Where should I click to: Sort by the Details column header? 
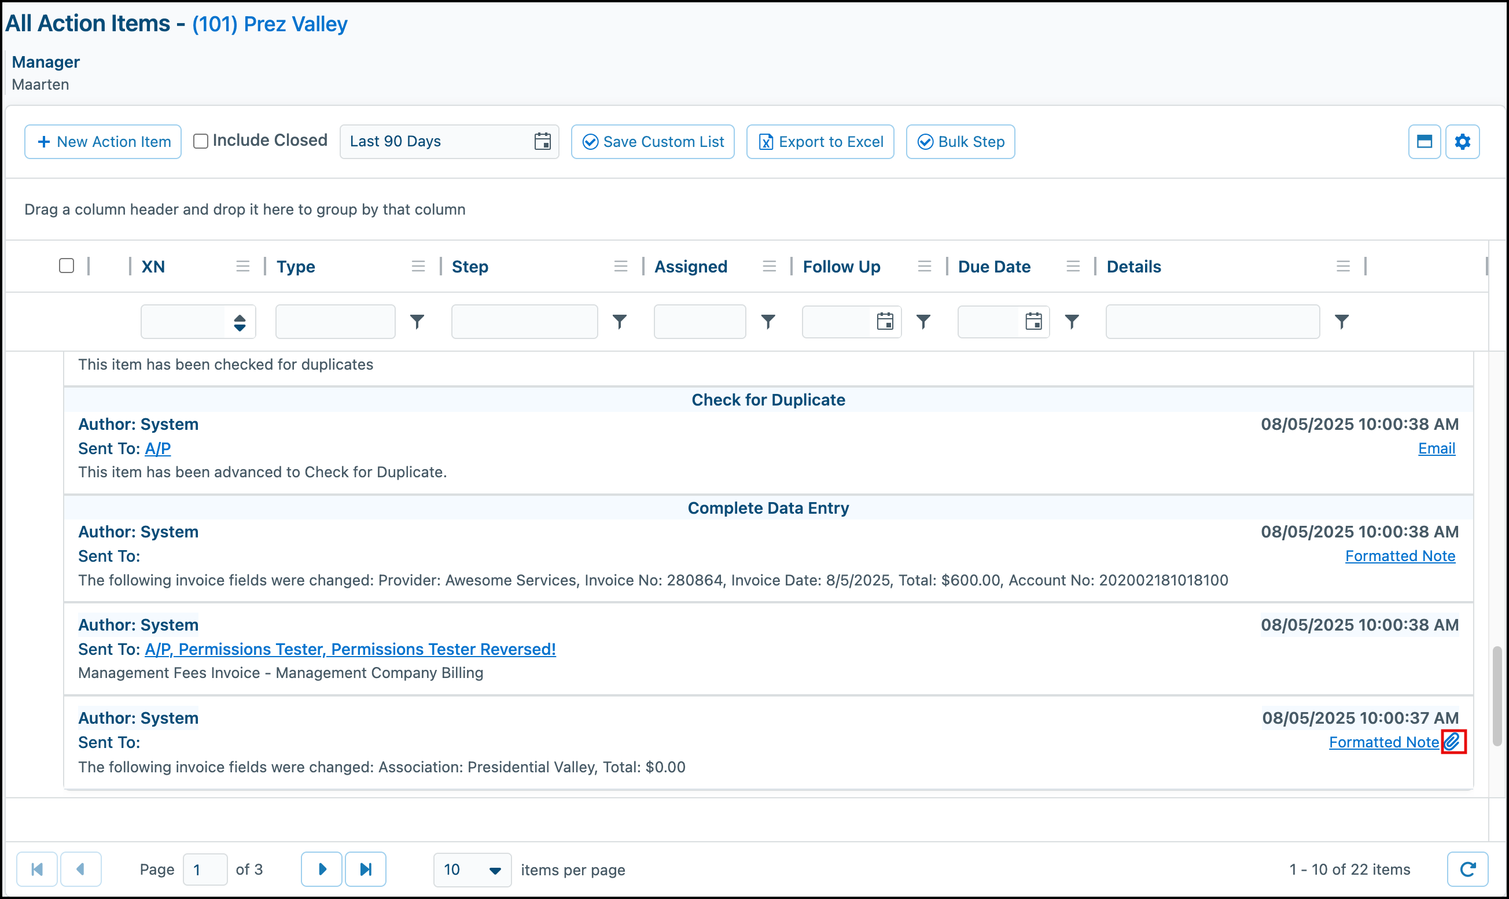click(x=1133, y=267)
